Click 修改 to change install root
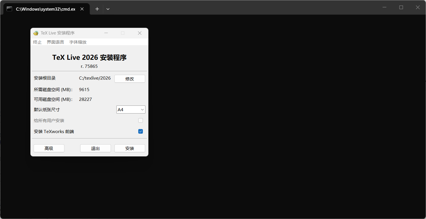Viewport: 426px width, 219px height. (x=130, y=79)
